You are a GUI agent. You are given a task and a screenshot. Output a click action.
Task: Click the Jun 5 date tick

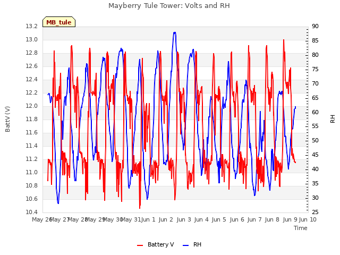tap(219, 219)
